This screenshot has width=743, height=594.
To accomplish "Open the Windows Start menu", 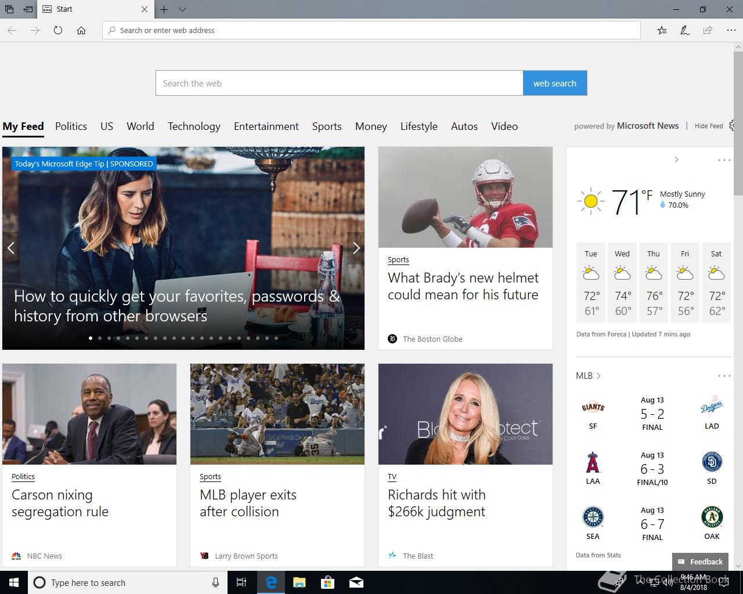I will click(x=14, y=582).
